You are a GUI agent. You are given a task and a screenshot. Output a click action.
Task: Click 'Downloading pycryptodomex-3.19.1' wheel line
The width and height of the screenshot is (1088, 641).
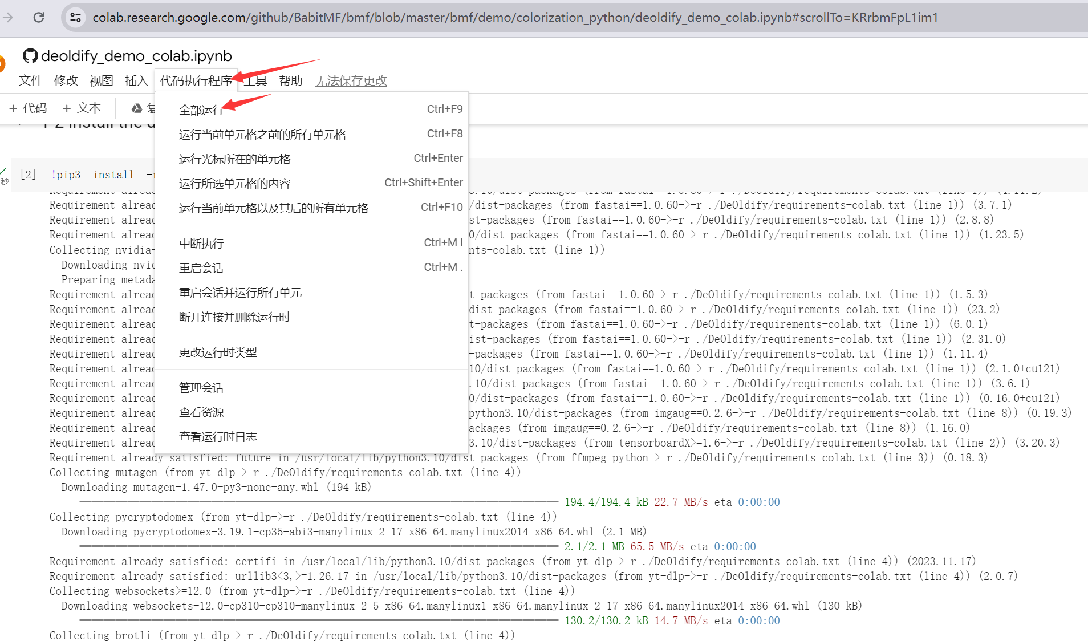pyautogui.click(x=354, y=532)
